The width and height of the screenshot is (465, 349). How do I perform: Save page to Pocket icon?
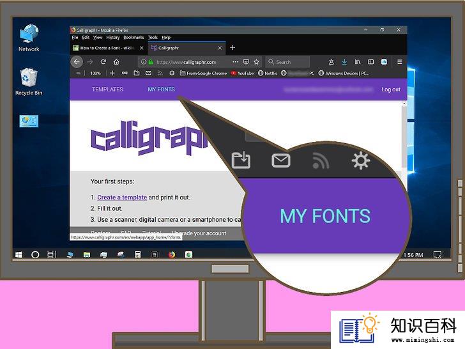[x=246, y=62]
